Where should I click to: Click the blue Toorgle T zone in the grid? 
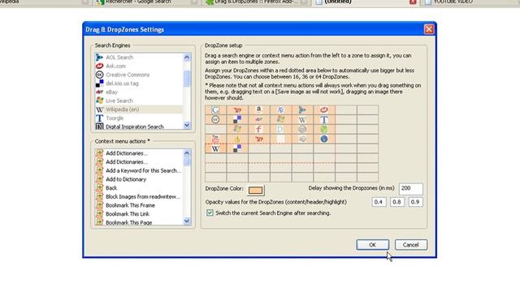click(324, 119)
